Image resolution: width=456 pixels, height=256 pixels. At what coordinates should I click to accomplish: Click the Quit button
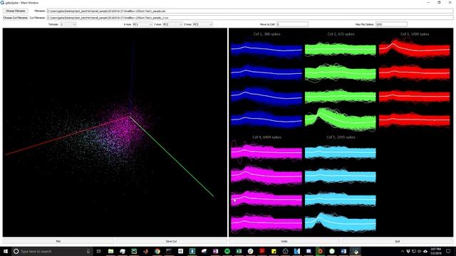pos(398,241)
